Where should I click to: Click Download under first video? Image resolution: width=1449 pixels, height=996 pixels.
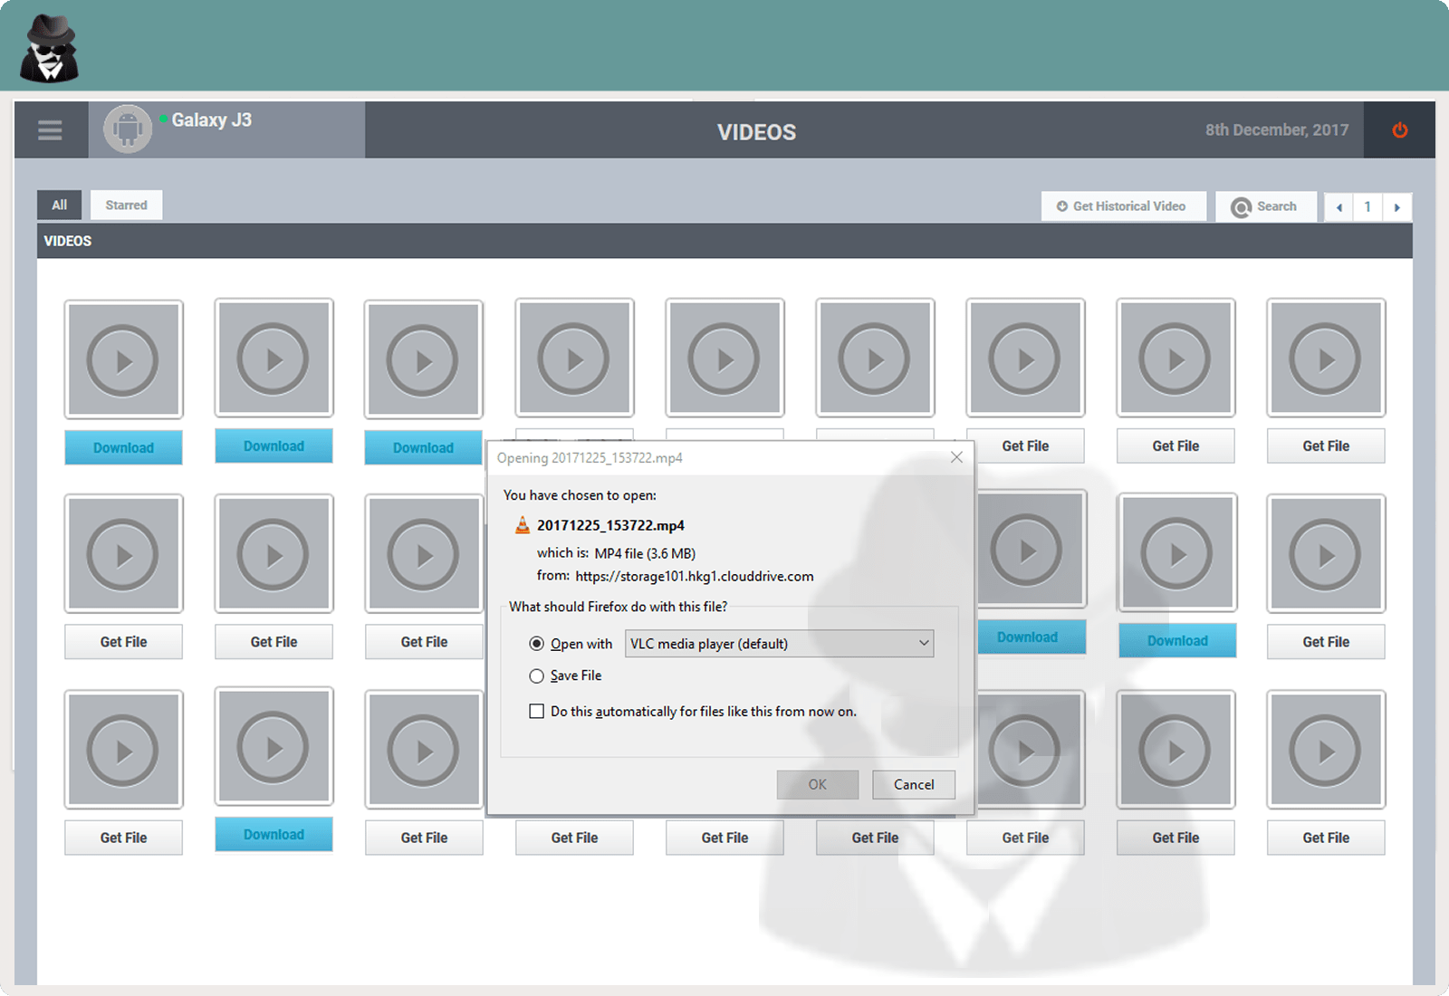[x=124, y=447]
